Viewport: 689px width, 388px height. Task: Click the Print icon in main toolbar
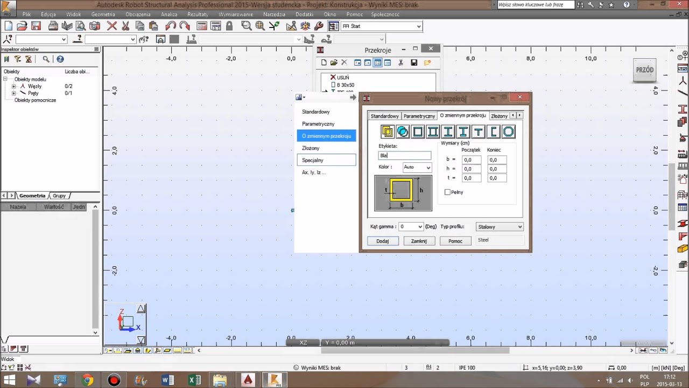(53, 26)
